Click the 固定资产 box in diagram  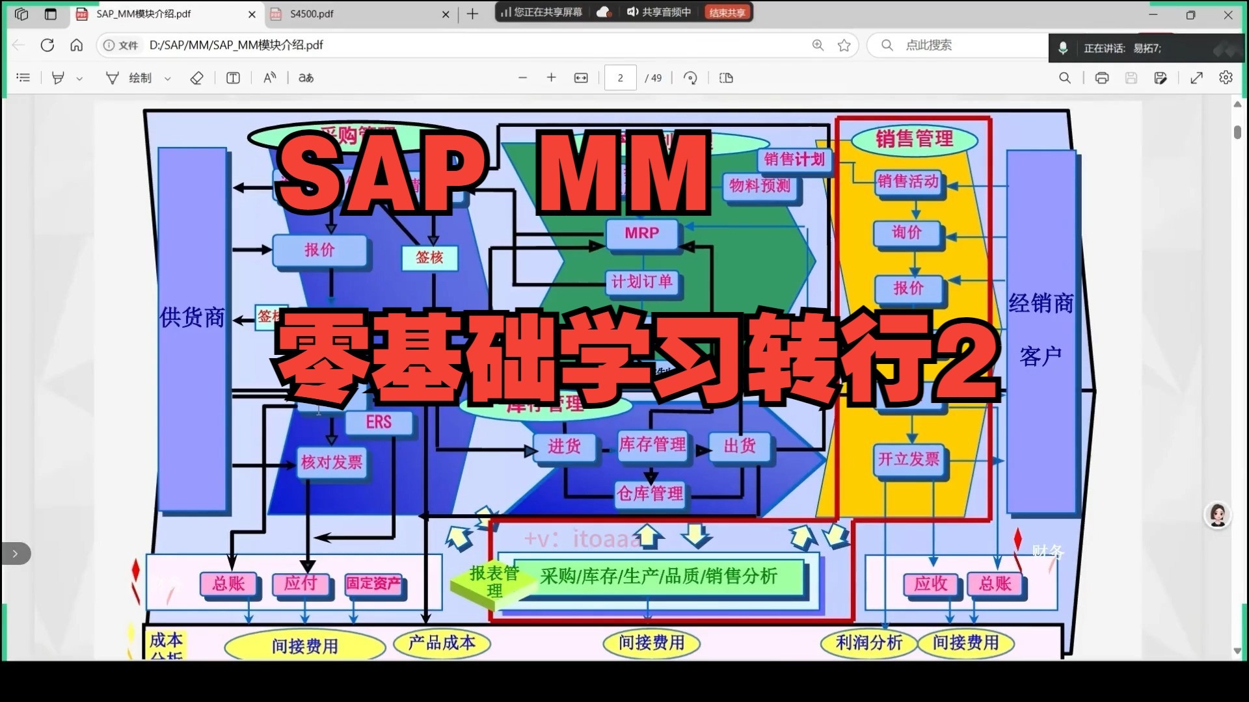pos(373,584)
